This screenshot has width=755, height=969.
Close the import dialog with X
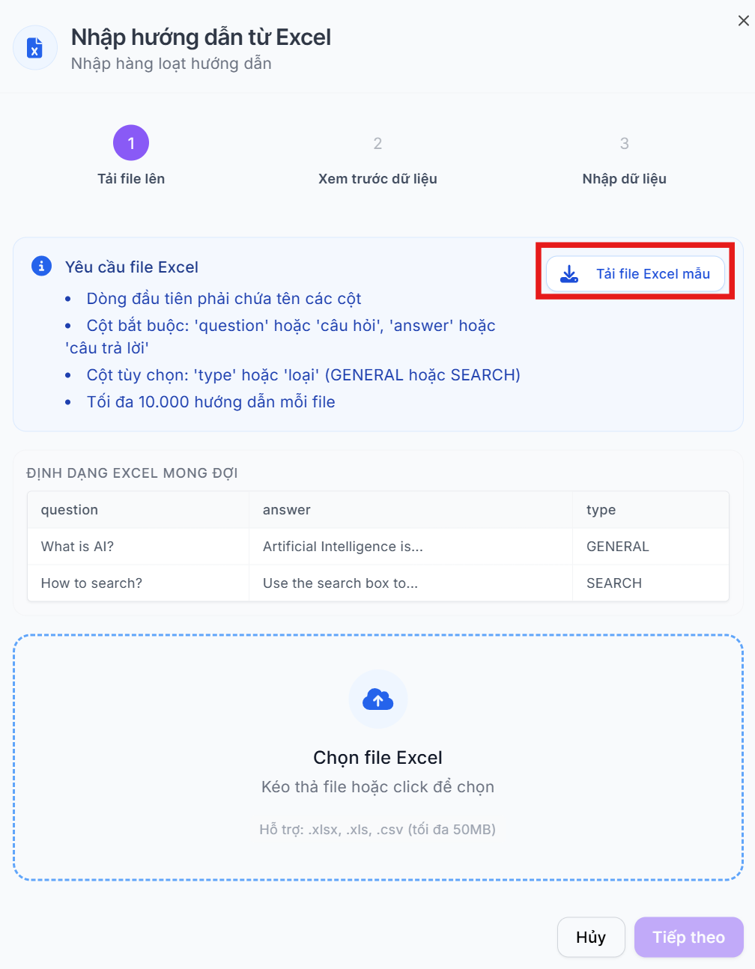(743, 21)
